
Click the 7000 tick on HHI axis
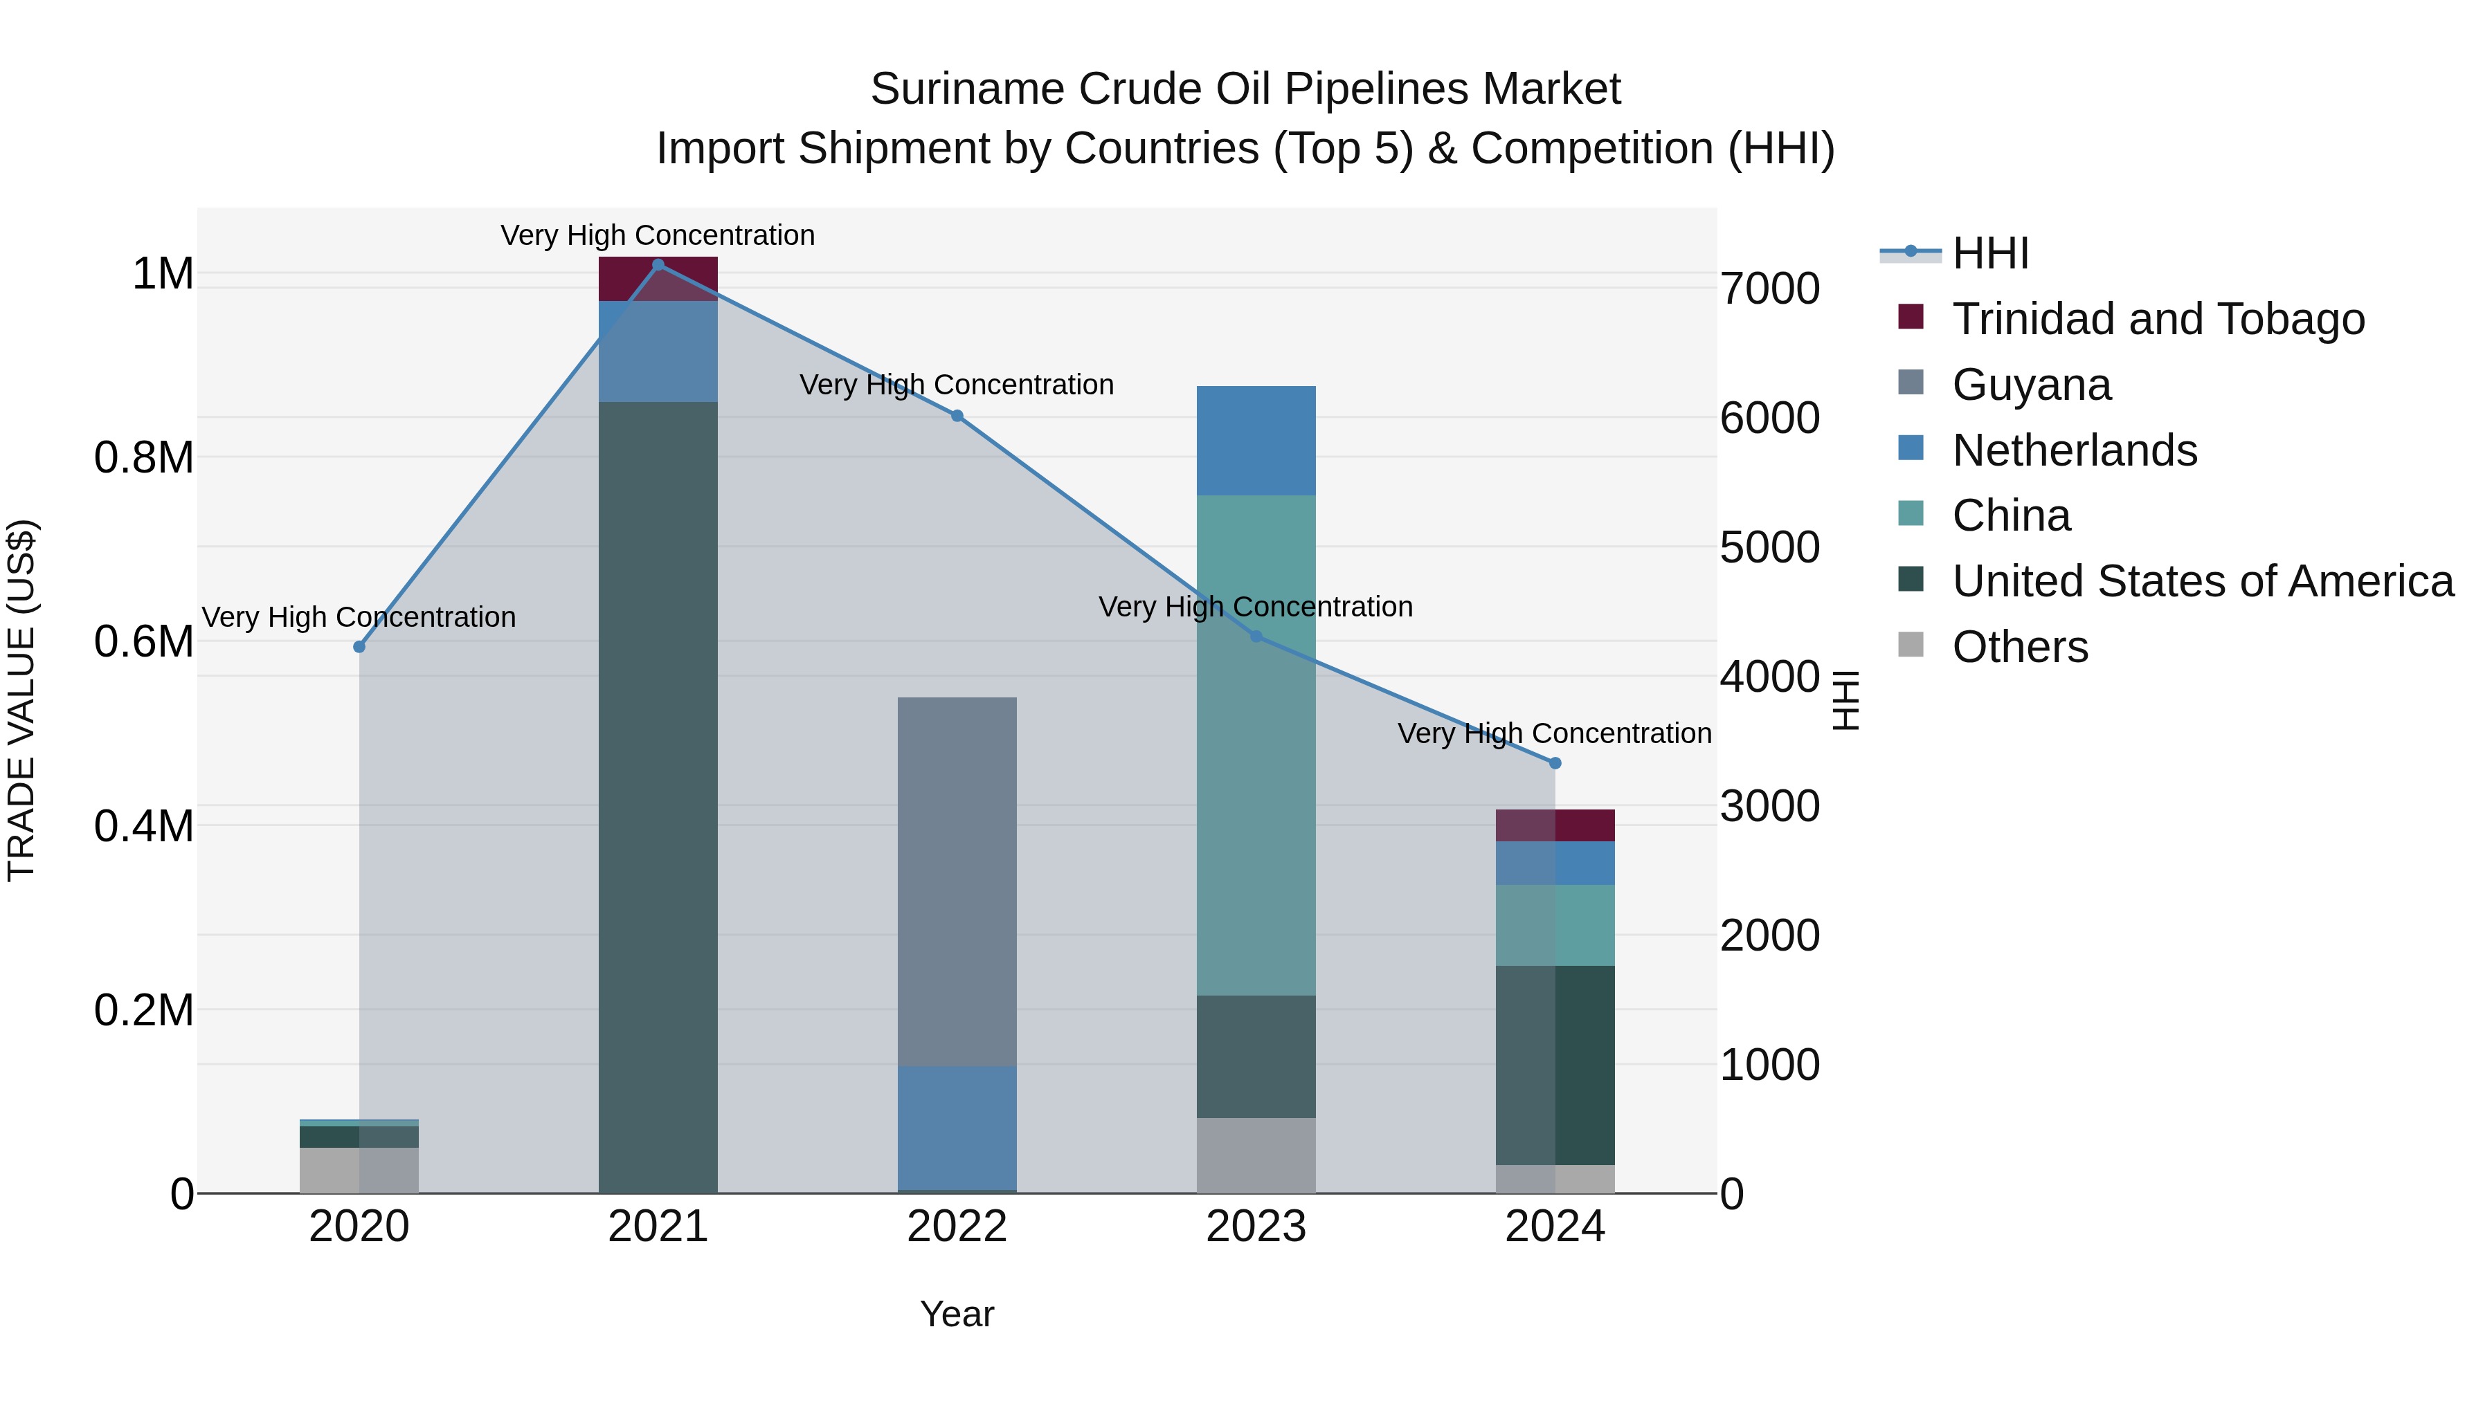pos(1770,288)
